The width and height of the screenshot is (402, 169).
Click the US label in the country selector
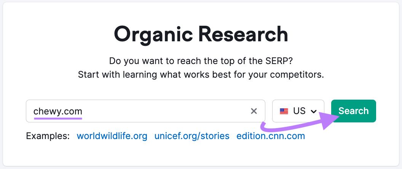coord(299,111)
